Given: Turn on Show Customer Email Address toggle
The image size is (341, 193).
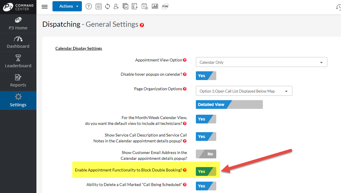Looking at the screenshot, I should point(206,154).
